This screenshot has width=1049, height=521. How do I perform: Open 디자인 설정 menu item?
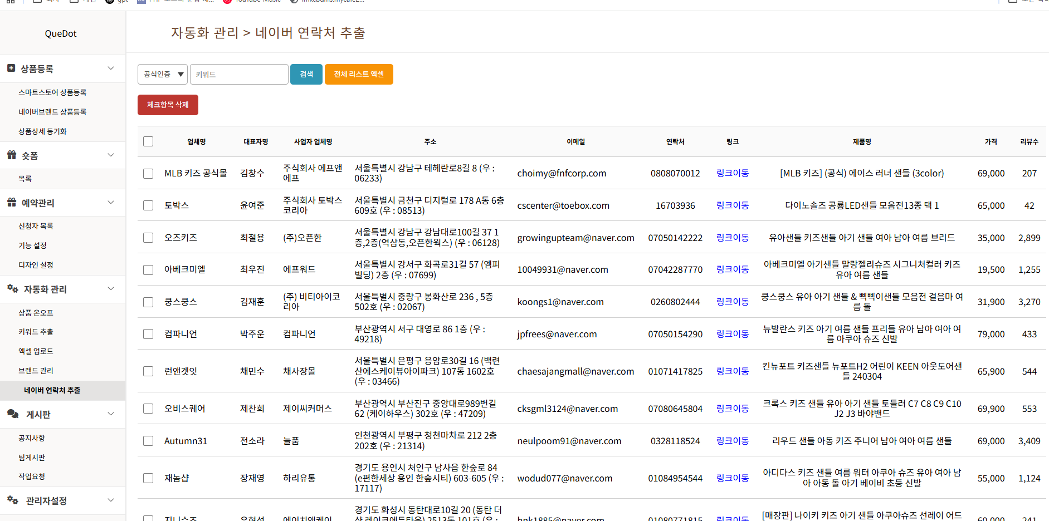point(36,265)
